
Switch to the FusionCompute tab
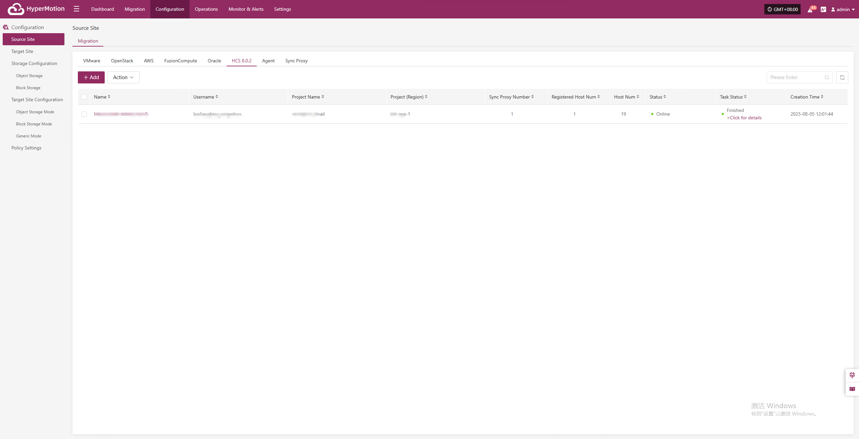(181, 61)
